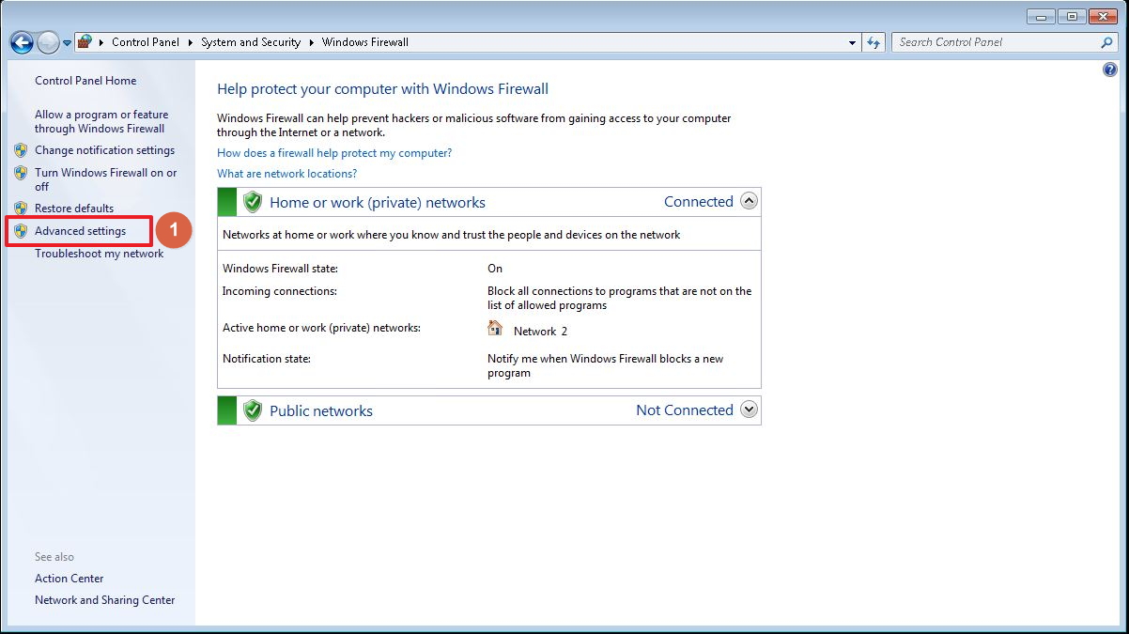Click shield icon beside Restore defaults
Image resolution: width=1129 pixels, height=634 pixels.
coord(21,209)
